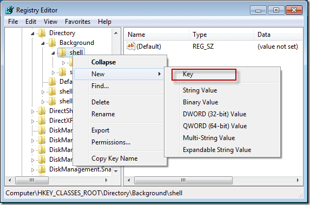The width and height of the screenshot is (310, 205).
Task: Click the registry path in status bar
Action: pyautogui.click(x=94, y=193)
